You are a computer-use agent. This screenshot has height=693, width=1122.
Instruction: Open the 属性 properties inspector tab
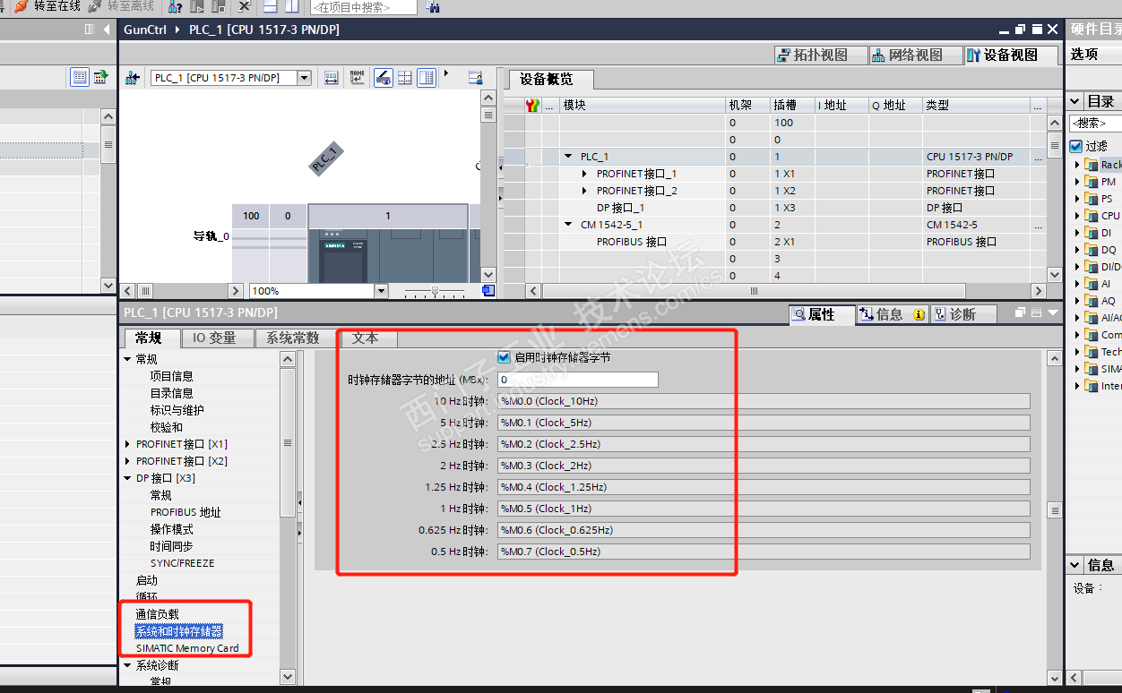click(820, 314)
